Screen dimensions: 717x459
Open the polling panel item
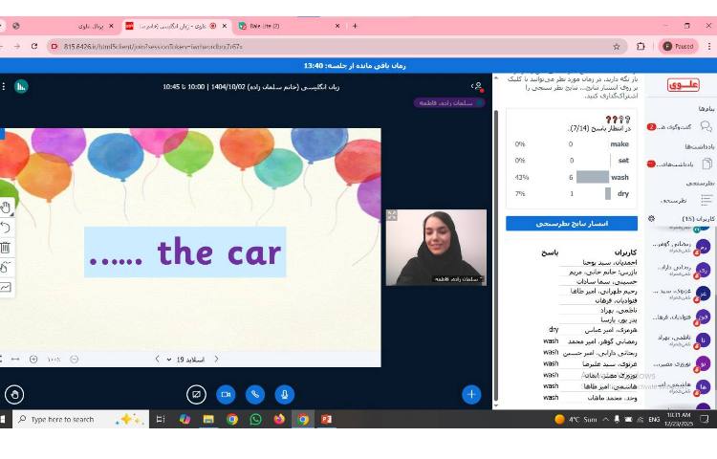[x=685, y=200]
